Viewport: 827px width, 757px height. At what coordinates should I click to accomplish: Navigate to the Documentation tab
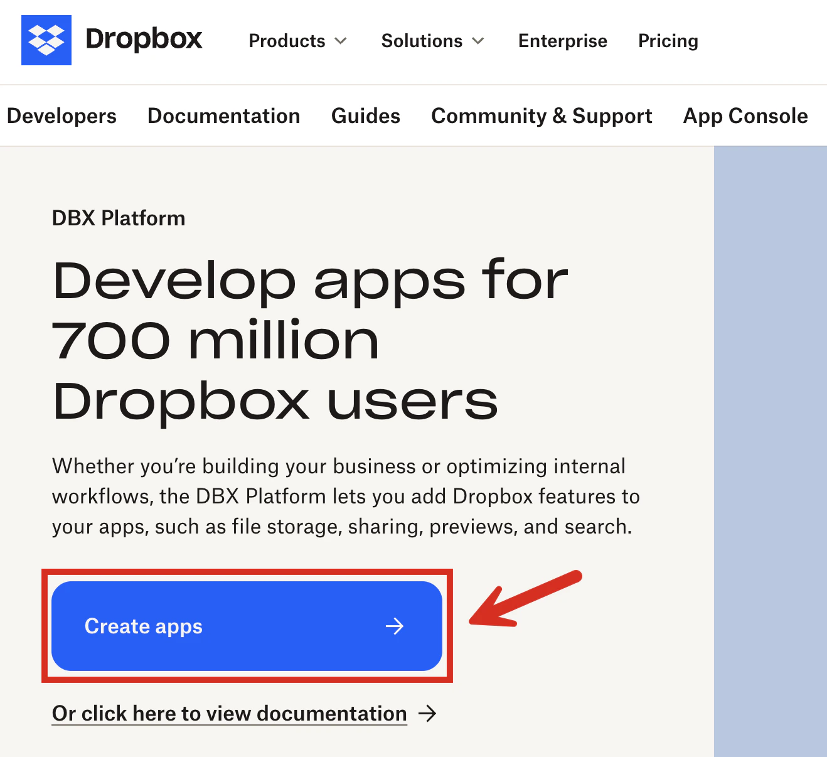223,115
